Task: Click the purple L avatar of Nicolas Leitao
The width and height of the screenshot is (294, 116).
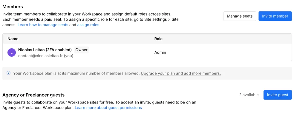Action: (12, 52)
